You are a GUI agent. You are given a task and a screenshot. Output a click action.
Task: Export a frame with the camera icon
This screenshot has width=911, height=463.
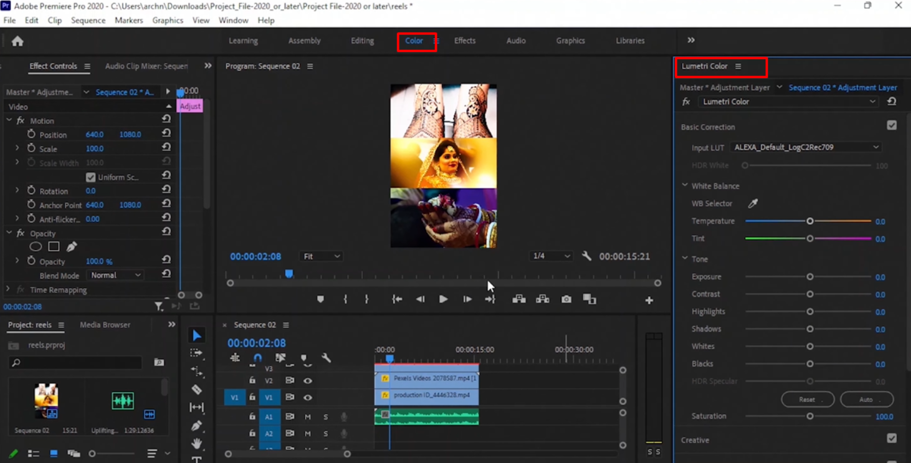point(566,299)
